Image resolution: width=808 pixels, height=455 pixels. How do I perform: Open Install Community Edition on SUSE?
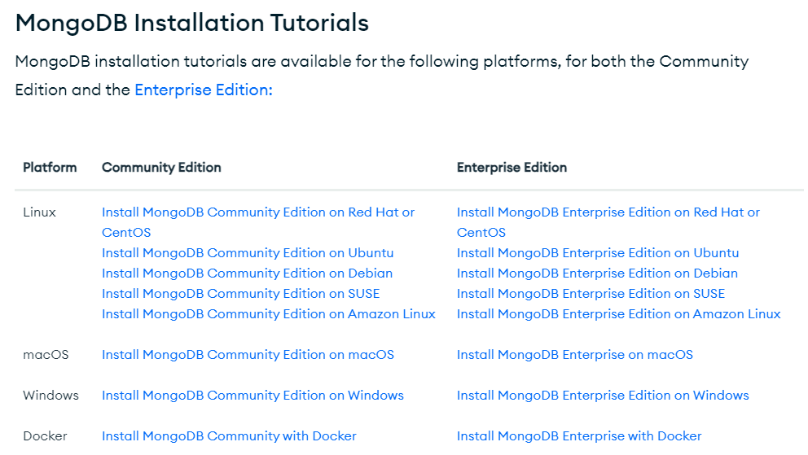coord(240,294)
